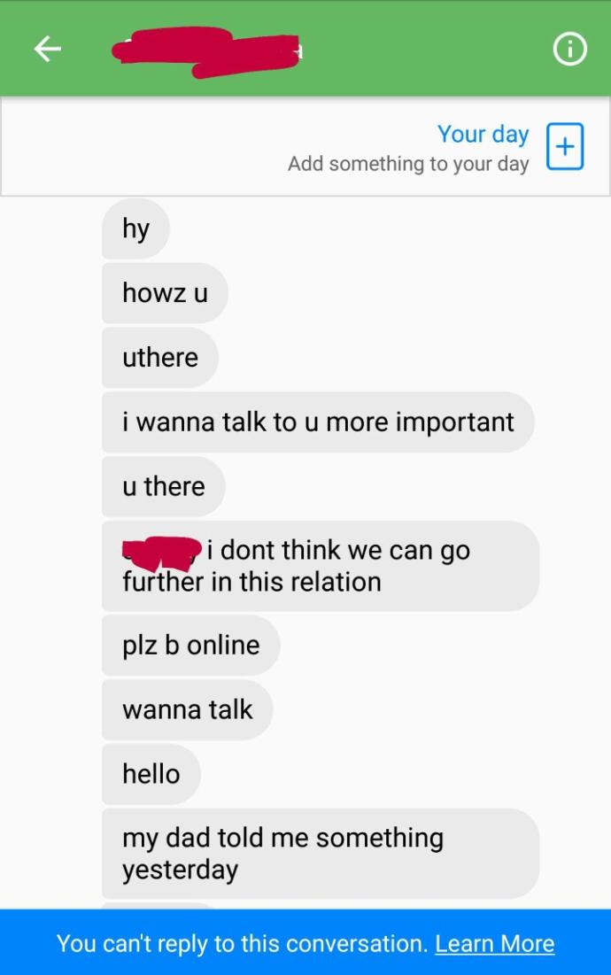This screenshot has width=611, height=975.
Task: Select the "plz b online" message
Action: point(190,646)
